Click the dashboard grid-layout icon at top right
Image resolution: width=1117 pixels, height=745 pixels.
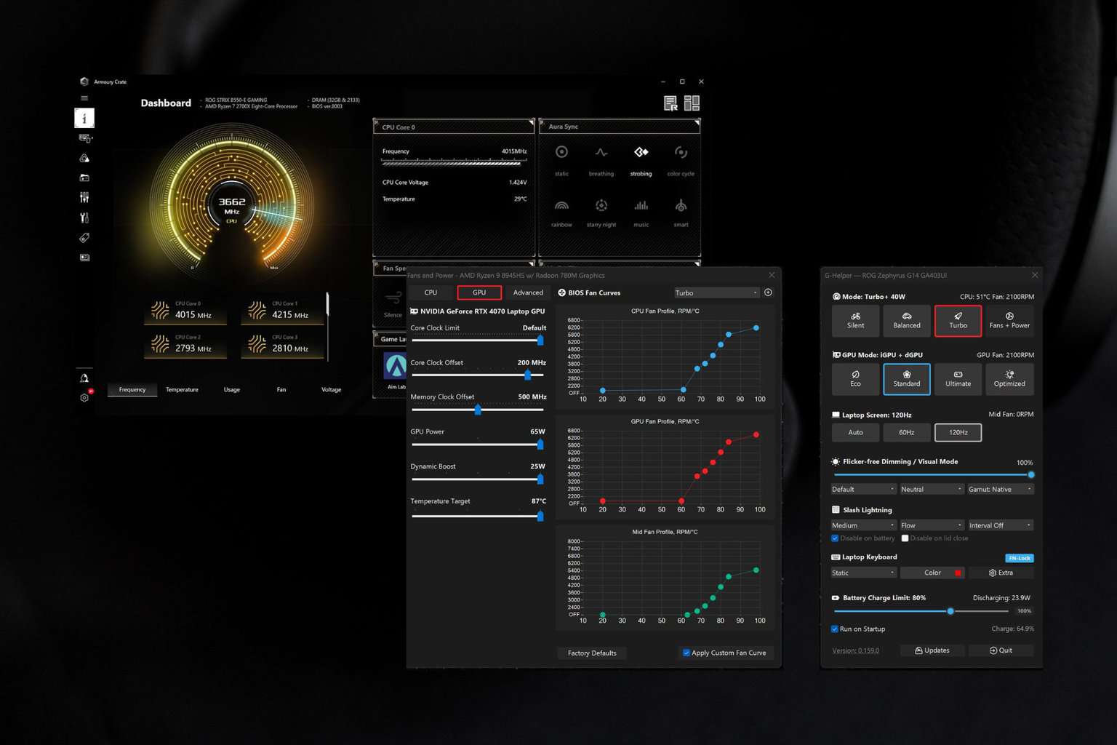[x=692, y=103]
